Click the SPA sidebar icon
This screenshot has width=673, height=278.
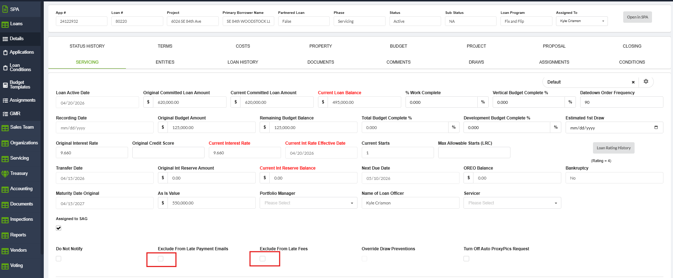5,9
